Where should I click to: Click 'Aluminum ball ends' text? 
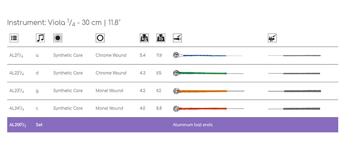[x=193, y=125]
